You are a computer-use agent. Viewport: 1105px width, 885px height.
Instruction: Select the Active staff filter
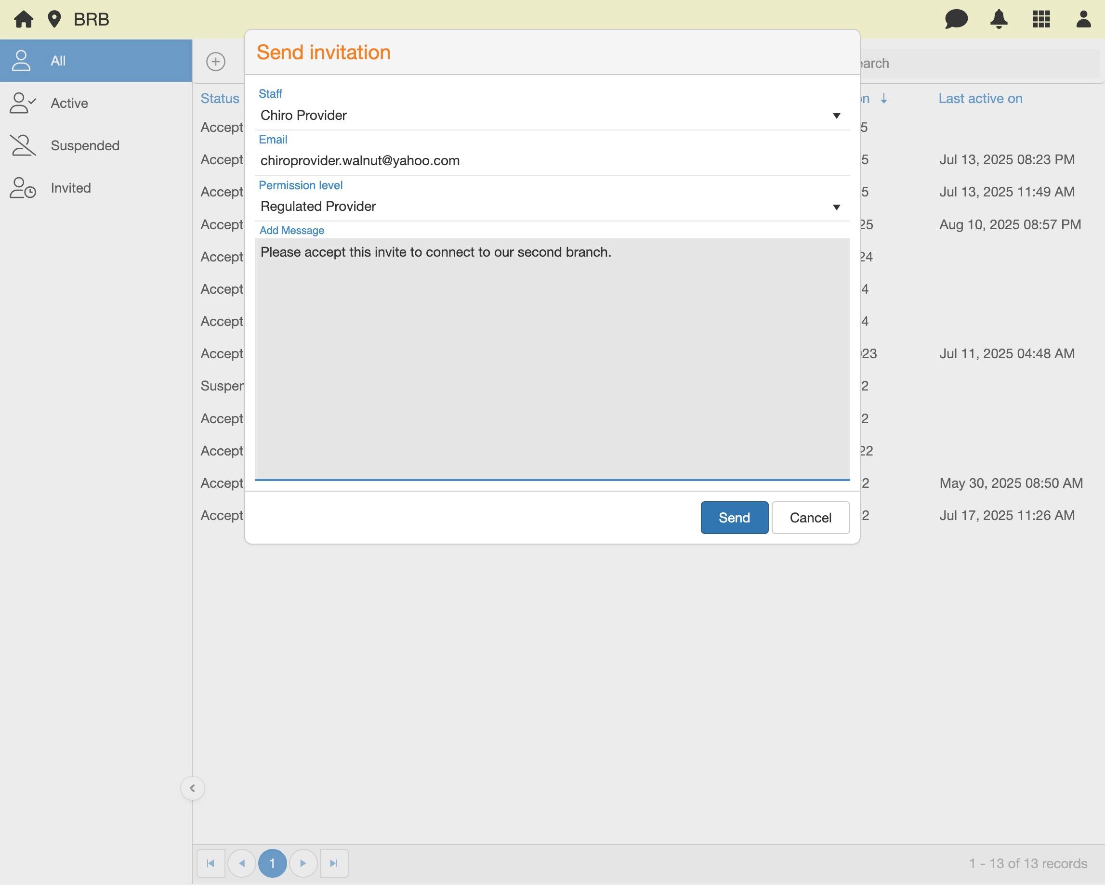[69, 103]
